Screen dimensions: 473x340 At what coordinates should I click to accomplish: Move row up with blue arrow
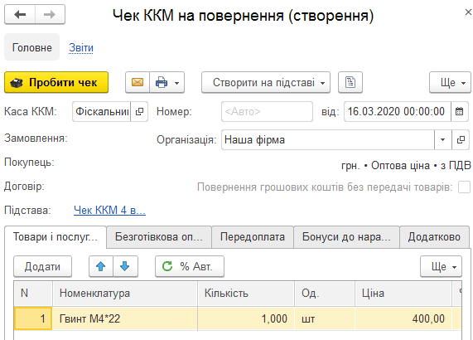(101, 266)
